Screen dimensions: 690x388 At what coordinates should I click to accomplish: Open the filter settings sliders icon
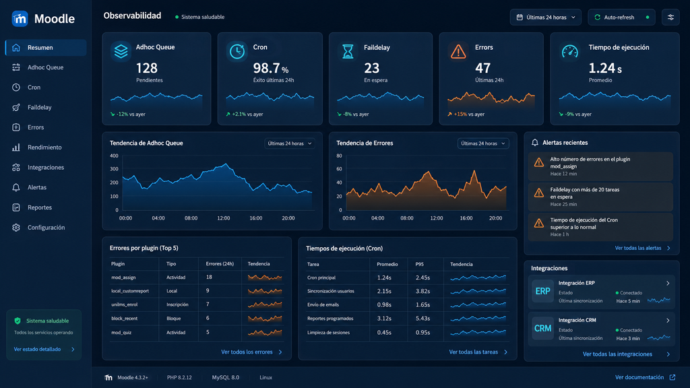pos(670,17)
